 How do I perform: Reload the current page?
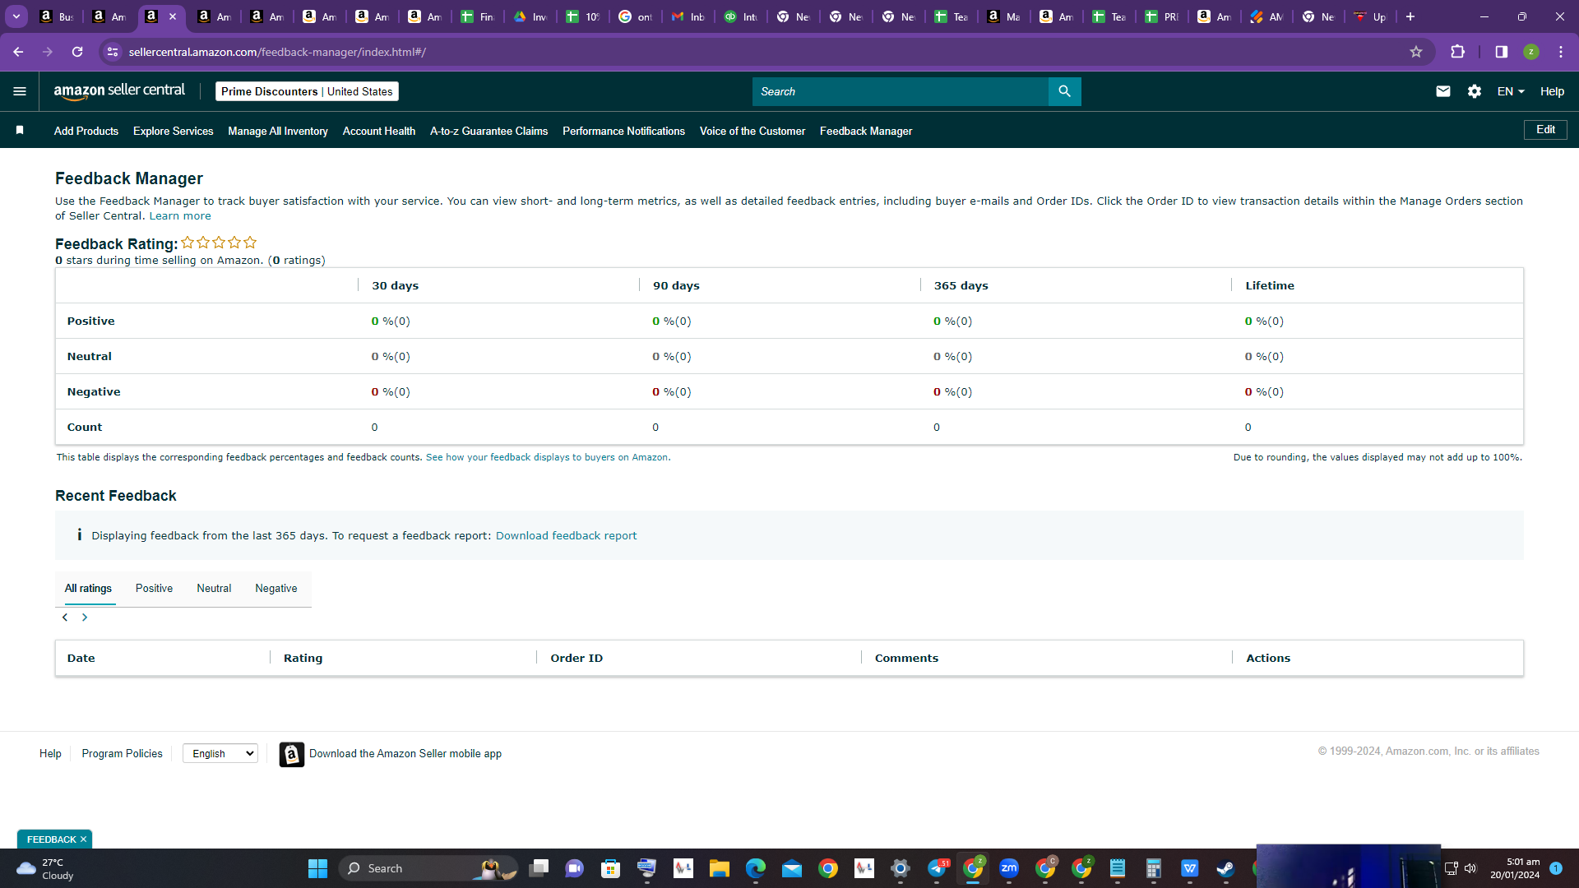77,52
